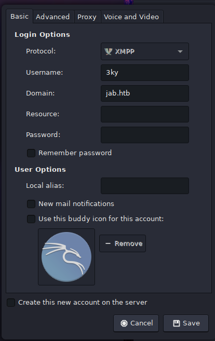Focus the Password input field
215x341 pixels.
click(x=145, y=135)
